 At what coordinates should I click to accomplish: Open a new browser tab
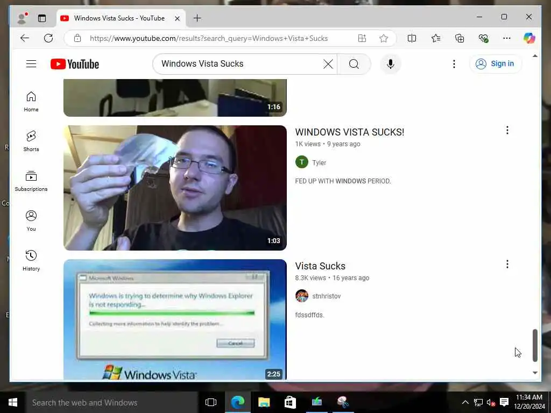click(197, 18)
